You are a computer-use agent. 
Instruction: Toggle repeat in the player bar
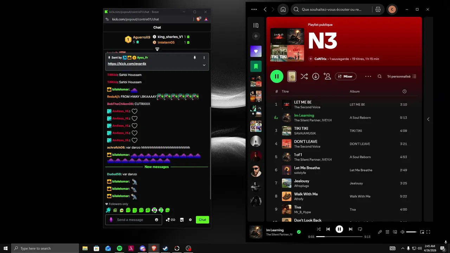click(x=360, y=229)
